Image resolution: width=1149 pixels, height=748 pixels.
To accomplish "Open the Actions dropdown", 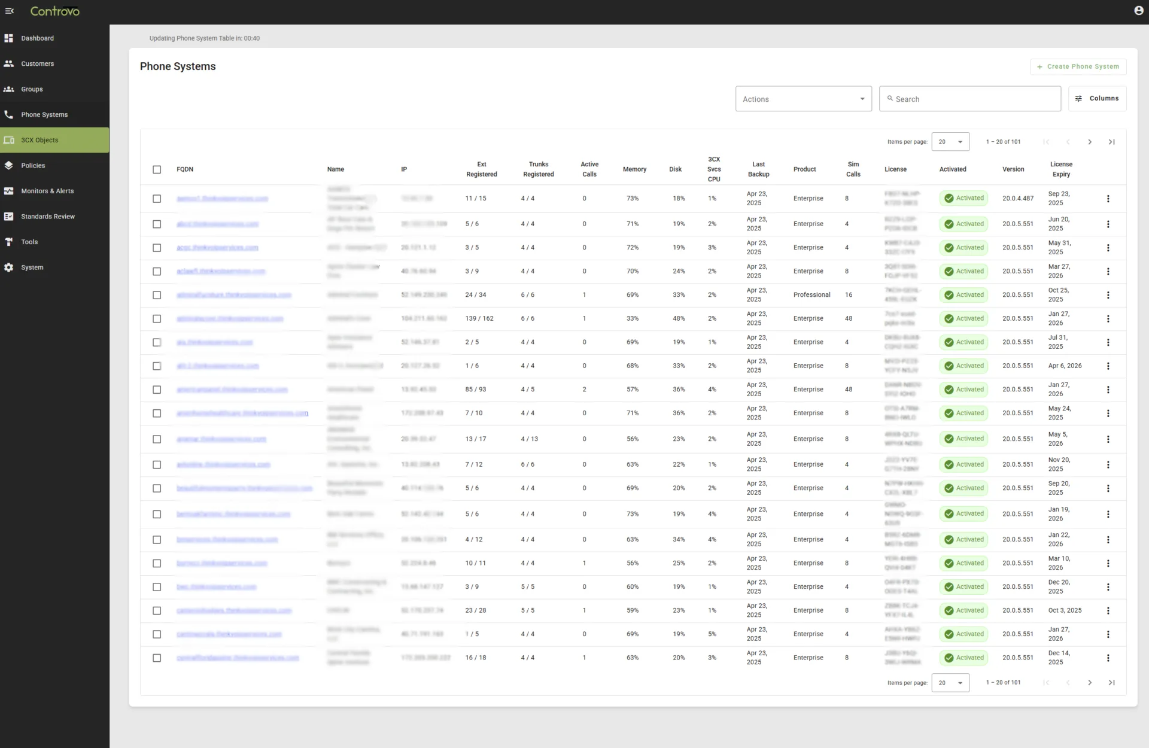I will coord(803,98).
